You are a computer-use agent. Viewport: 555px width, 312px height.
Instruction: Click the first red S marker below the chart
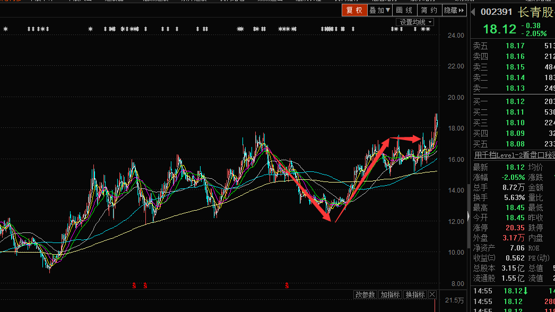[134, 285]
